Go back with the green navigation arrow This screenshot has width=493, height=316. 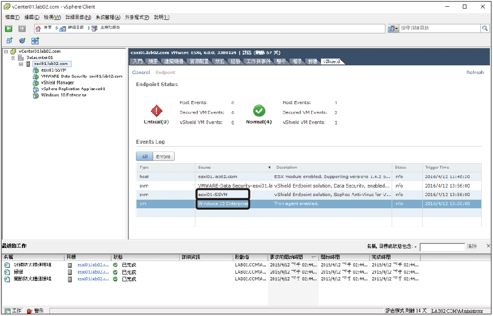9,29
